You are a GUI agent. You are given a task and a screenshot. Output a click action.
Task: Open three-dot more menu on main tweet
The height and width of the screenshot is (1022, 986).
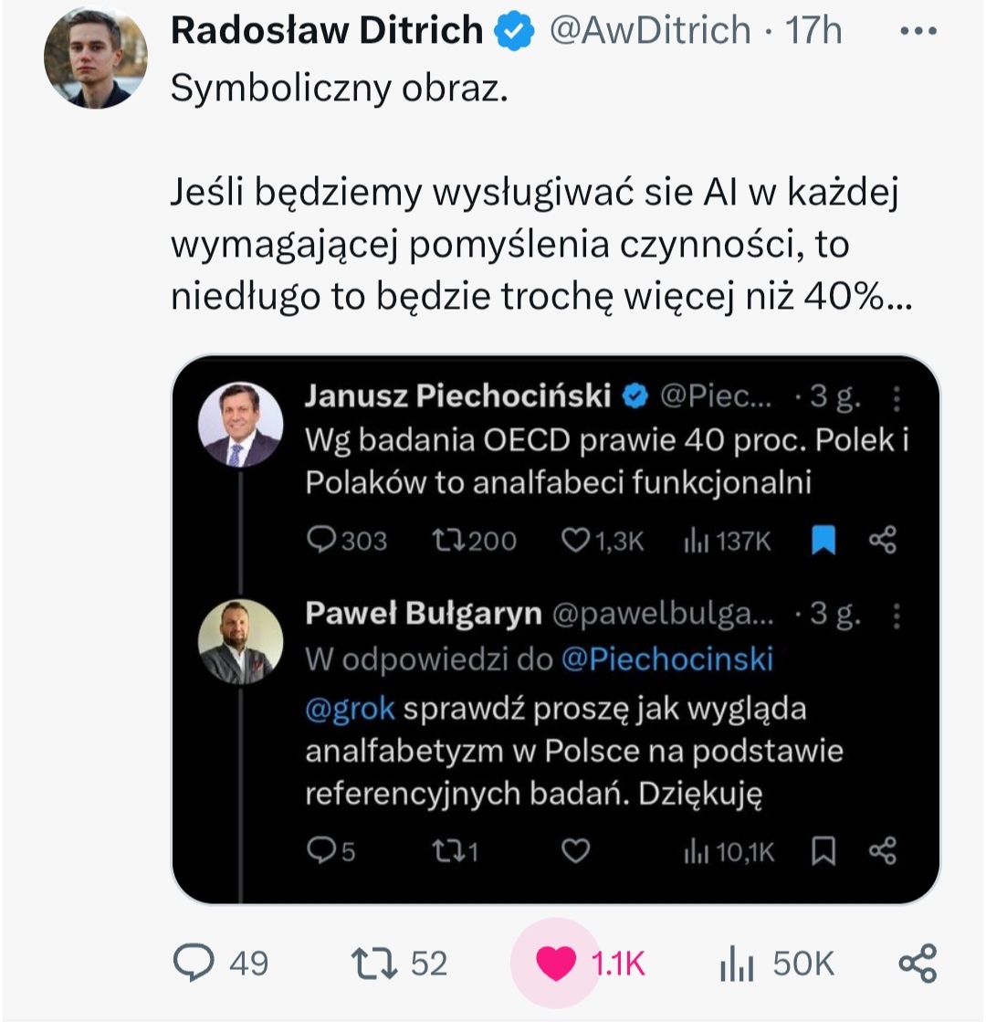(918, 32)
